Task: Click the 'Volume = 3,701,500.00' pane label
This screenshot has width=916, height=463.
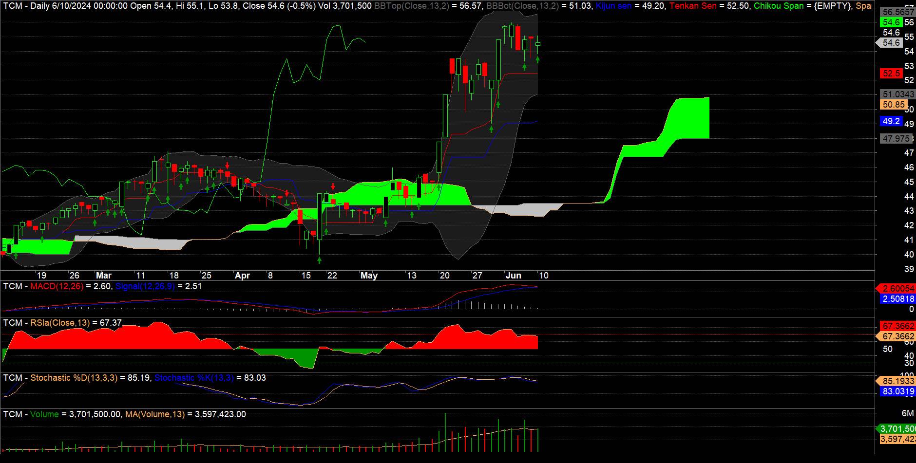Action: pyautogui.click(x=76, y=414)
